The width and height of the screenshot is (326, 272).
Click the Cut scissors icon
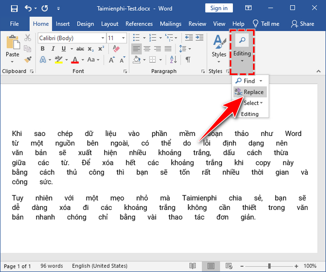[x=27, y=38]
